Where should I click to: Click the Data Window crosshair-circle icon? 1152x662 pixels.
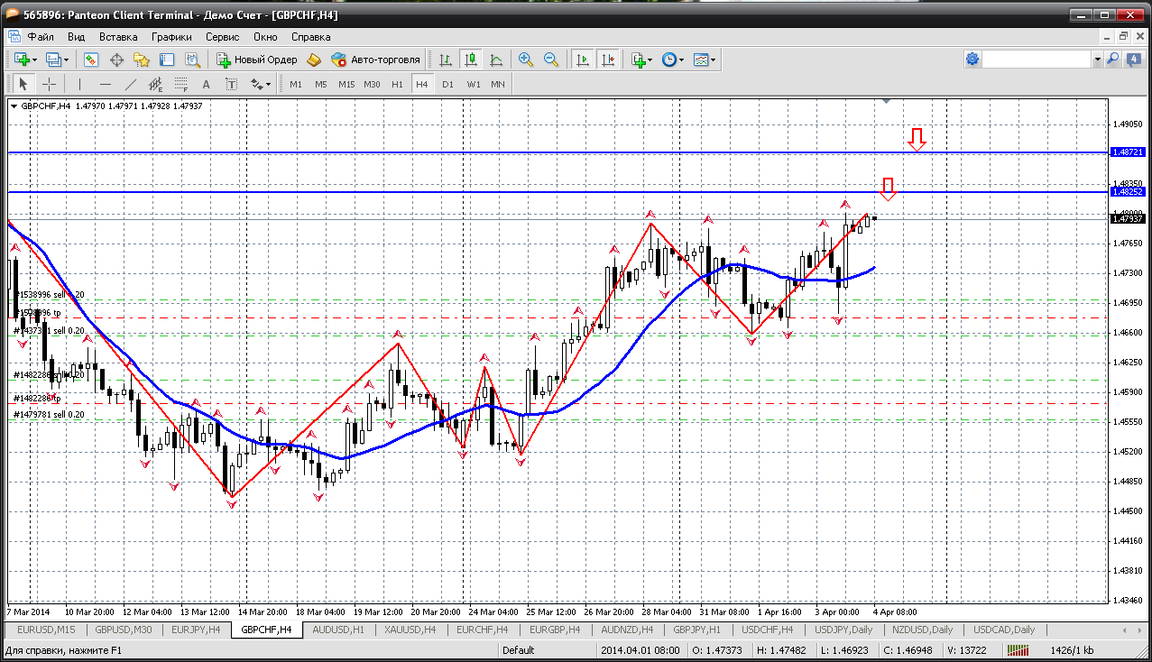tap(116, 60)
